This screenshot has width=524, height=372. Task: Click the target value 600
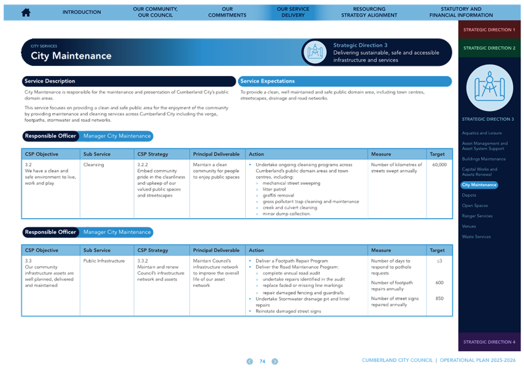[439, 283]
